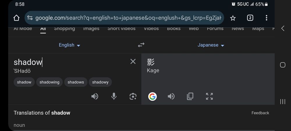Bookmark this page with the star icon
Image resolution: width=291 pixels, height=131 pixels.
[233, 18]
